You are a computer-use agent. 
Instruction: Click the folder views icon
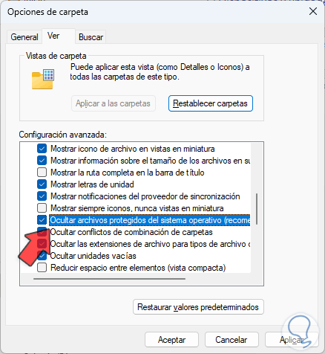43,80
